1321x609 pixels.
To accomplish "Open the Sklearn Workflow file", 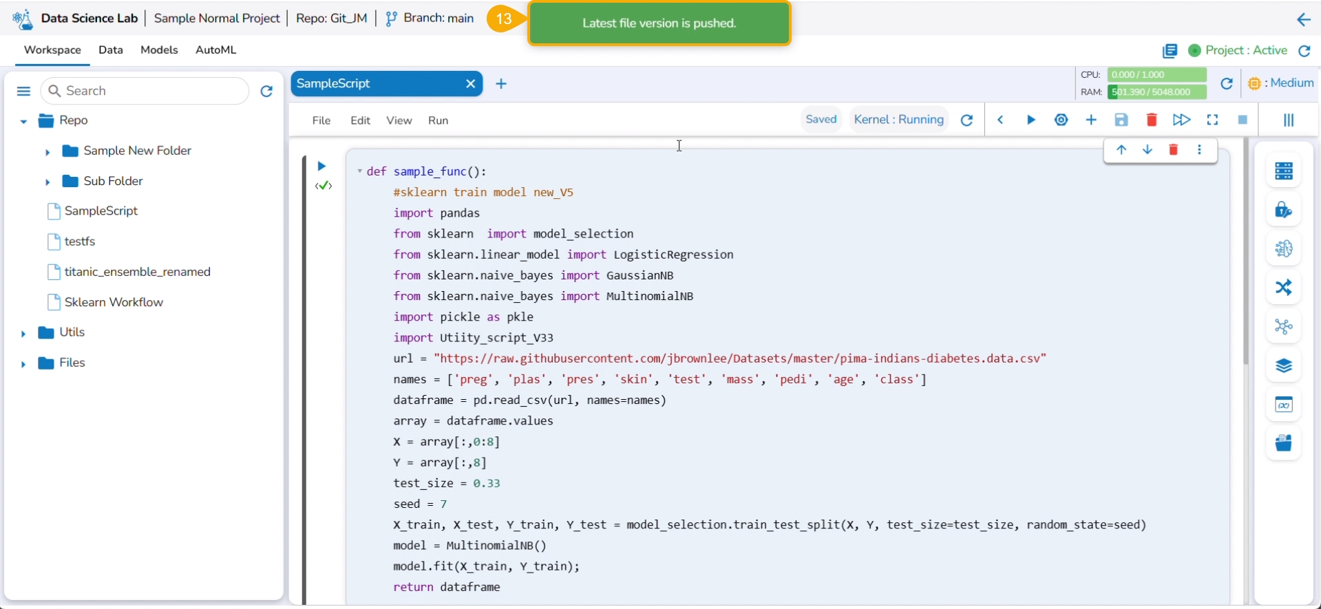I will [x=114, y=302].
